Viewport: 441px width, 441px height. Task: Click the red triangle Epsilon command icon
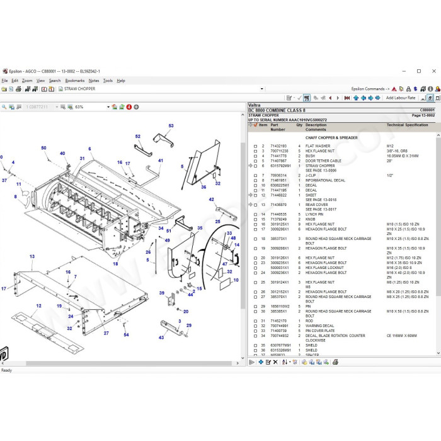[394, 89]
